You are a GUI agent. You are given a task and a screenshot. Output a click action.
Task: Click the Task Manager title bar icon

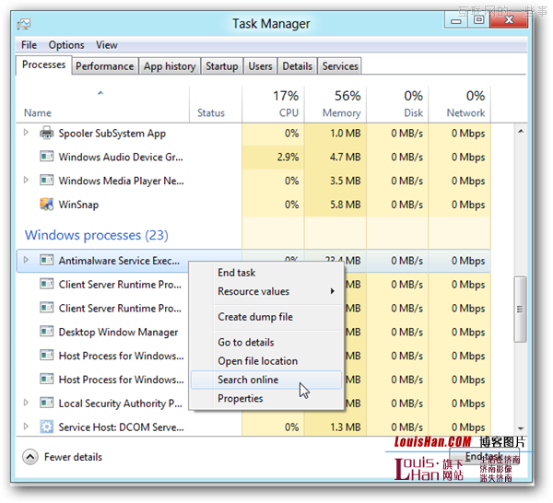tap(24, 24)
